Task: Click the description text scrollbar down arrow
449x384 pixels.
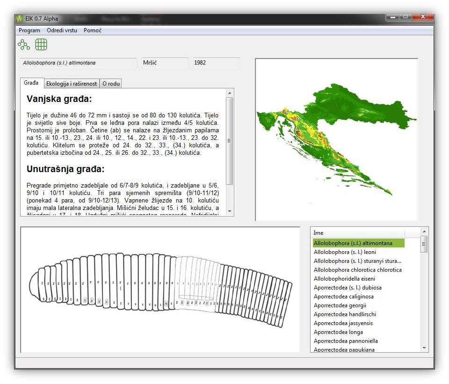Action: (x=229, y=212)
